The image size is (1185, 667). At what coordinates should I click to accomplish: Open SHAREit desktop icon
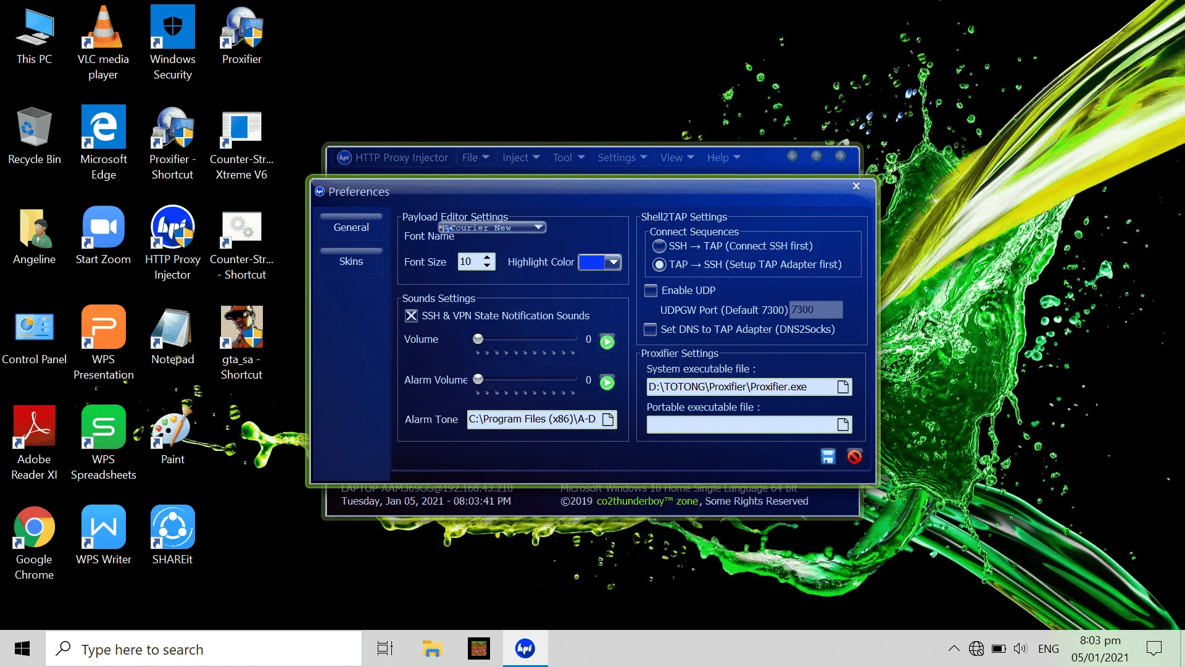173,536
